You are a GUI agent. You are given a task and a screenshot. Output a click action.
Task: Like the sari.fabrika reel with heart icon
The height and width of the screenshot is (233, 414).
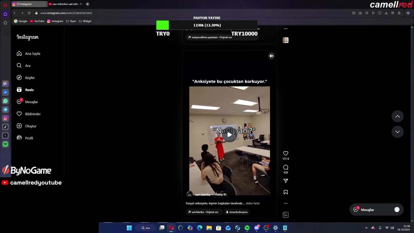(x=286, y=153)
